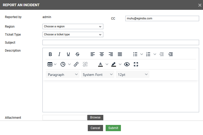Expand the Choose a ticket type dropdown
The width and height of the screenshot is (203, 135).
pos(73,34)
